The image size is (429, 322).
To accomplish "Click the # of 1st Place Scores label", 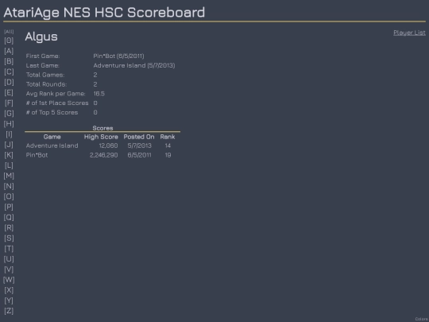I will tap(57, 103).
